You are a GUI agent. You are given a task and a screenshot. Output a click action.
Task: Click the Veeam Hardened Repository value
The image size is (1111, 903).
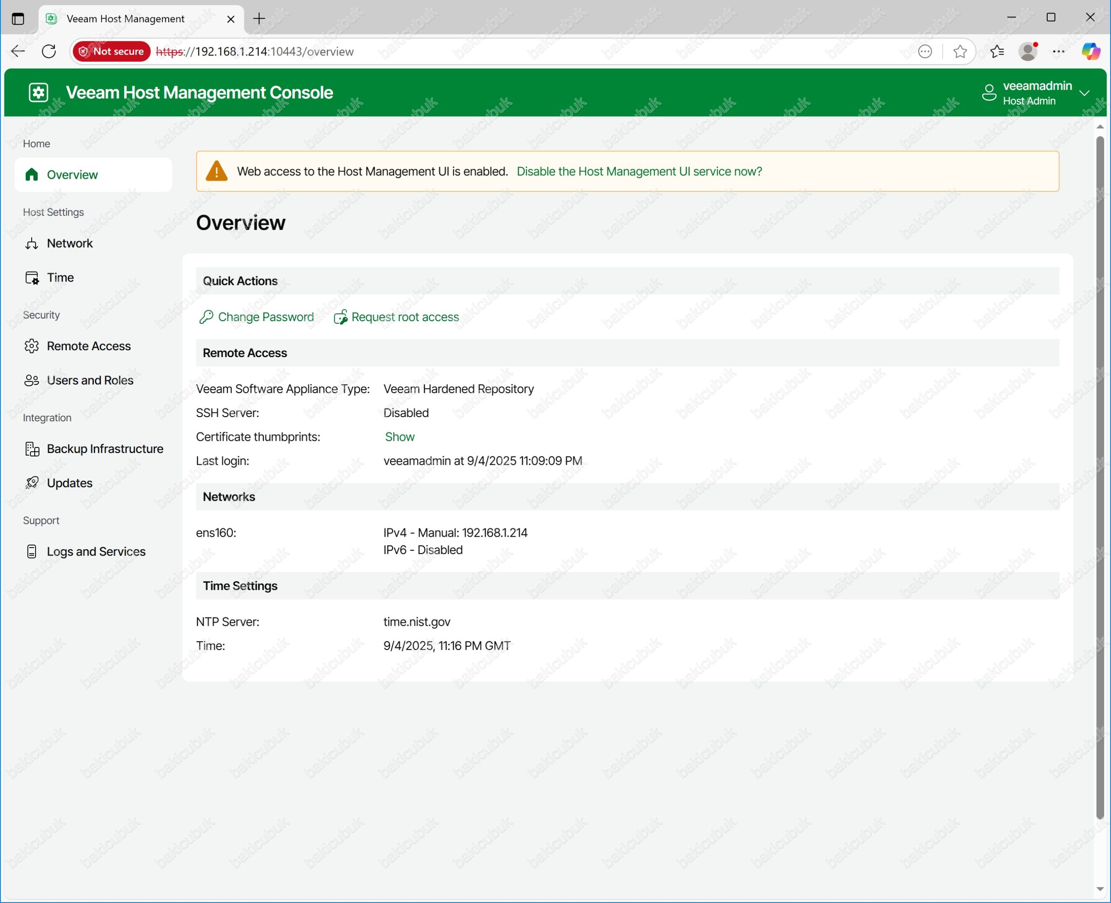[459, 389]
